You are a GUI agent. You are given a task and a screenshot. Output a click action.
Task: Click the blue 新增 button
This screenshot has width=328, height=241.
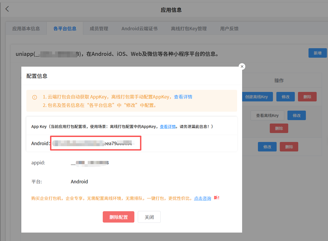317,53
